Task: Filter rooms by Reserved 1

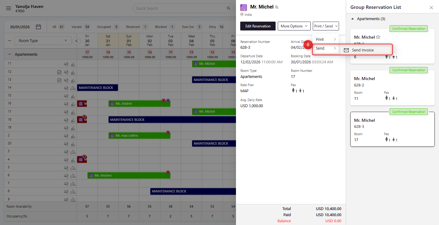Action: 137,27
